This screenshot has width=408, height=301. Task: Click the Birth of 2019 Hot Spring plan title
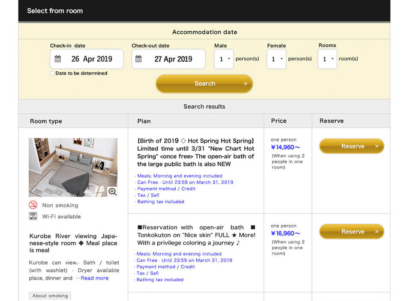pos(195,152)
